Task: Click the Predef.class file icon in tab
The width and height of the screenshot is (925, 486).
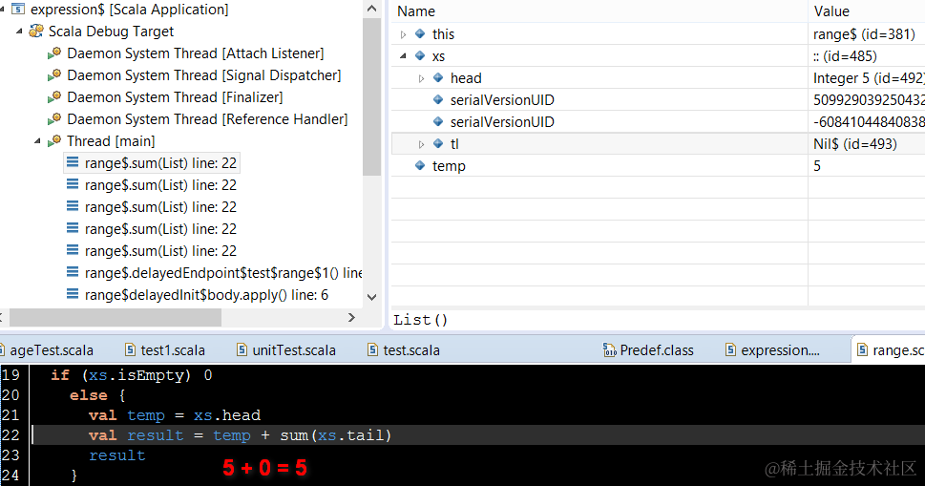Action: (609, 349)
